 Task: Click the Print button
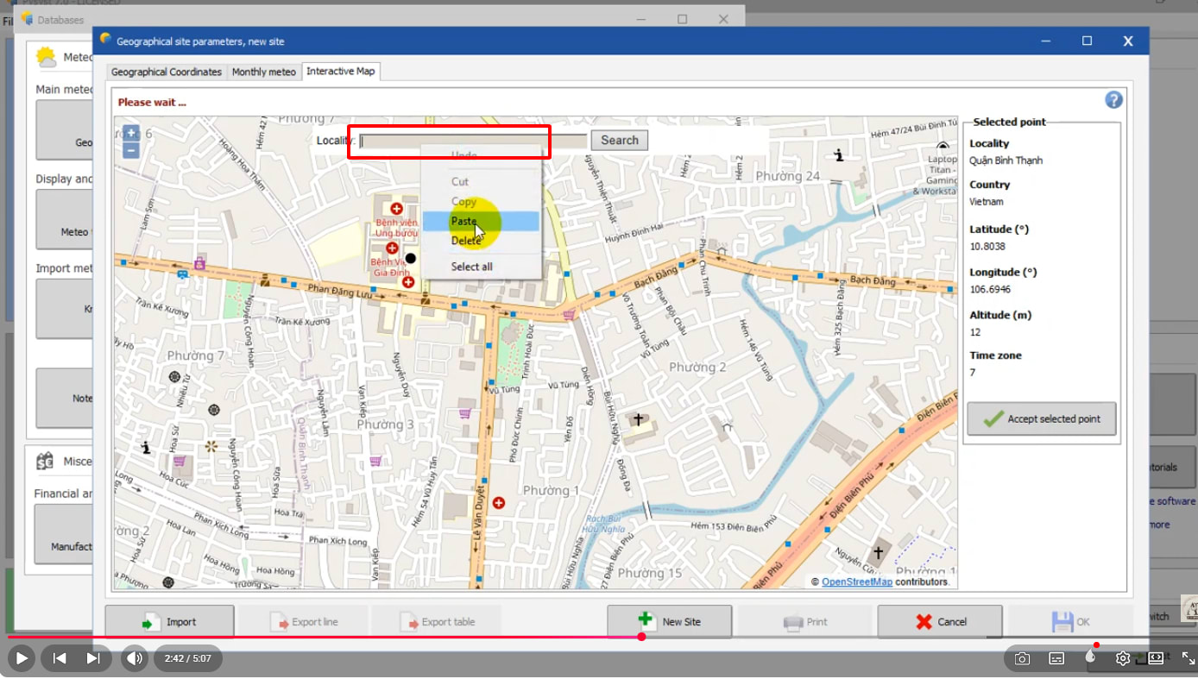tap(804, 621)
